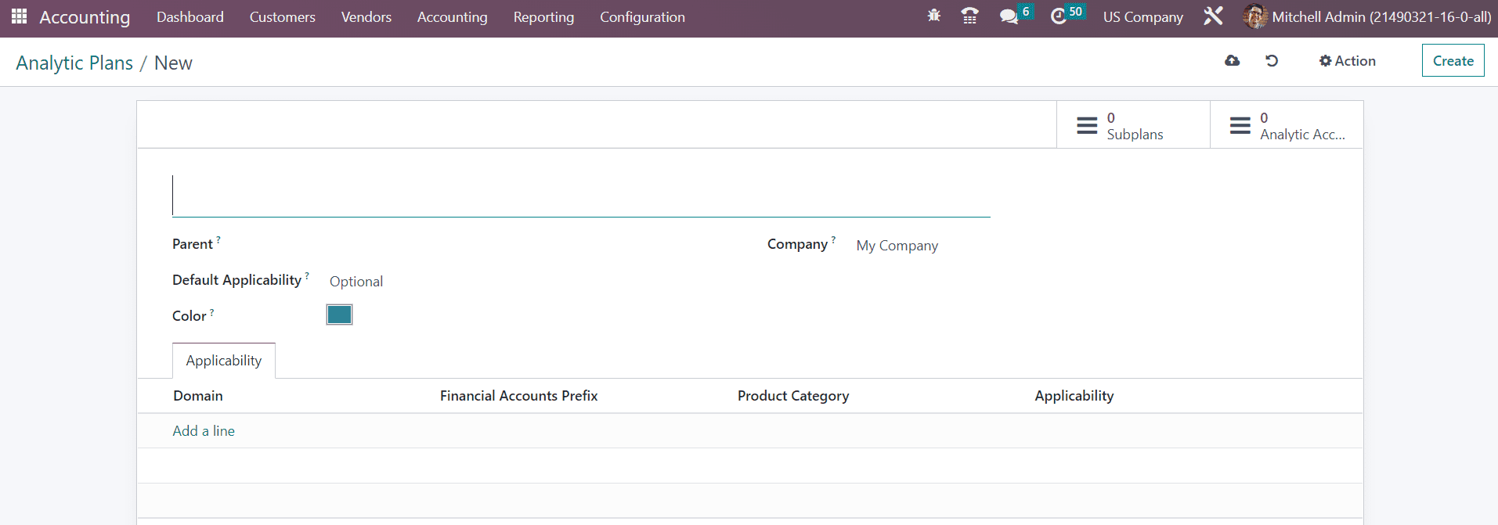Open the US Company switcher
This screenshot has width=1498, height=525.
click(1142, 17)
